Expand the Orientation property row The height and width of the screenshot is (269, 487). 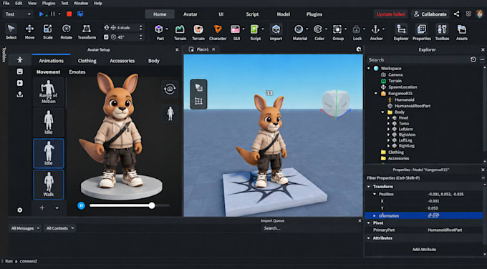click(375, 215)
